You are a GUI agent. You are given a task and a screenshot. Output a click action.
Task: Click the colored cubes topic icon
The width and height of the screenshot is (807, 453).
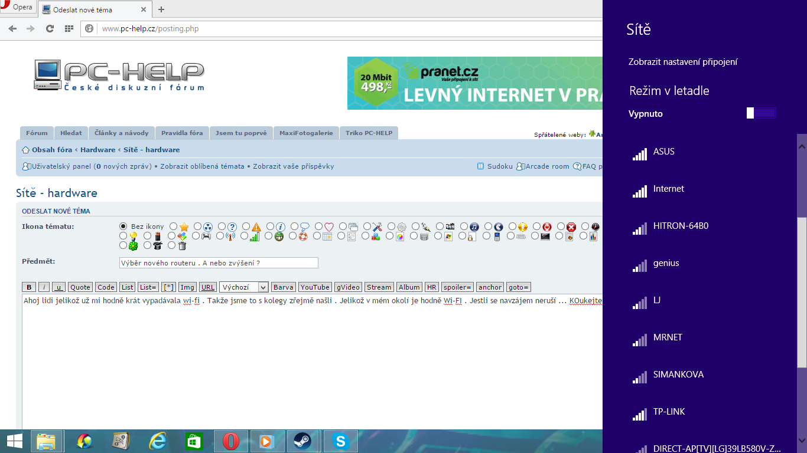(x=376, y=237)
